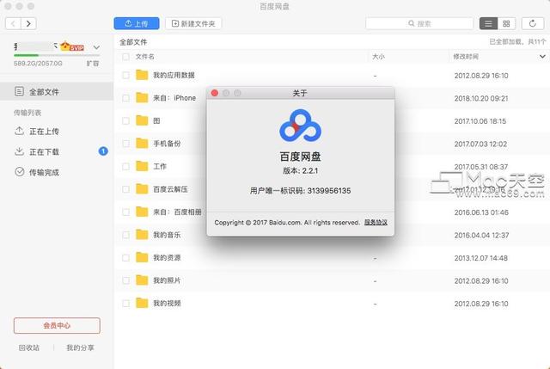Click the download arrow icon beside 正在下载
The image size is (550, 369).
point(19,151)
